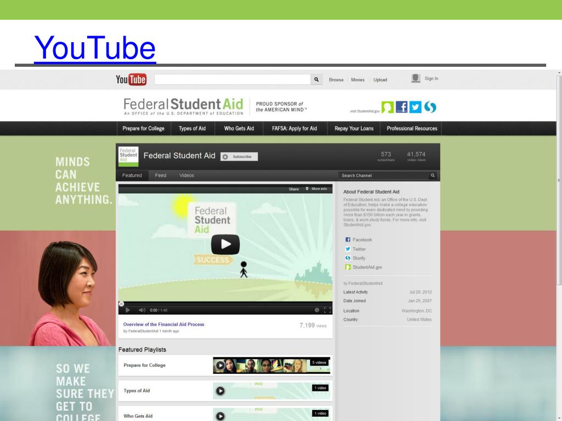The width and height of the screenshot is (562, 421).
Task: Open Repay Your Loans menu item
Action: (x=354, y=128)
